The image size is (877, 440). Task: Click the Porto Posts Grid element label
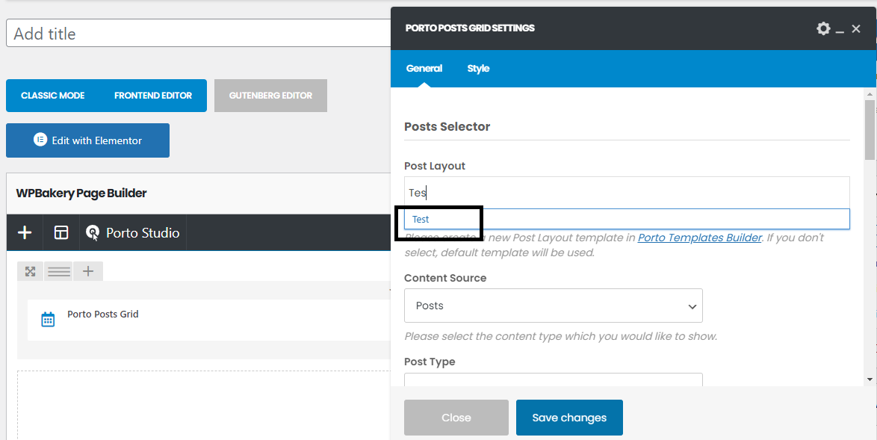pyautogui.click(x=103, y=314)
